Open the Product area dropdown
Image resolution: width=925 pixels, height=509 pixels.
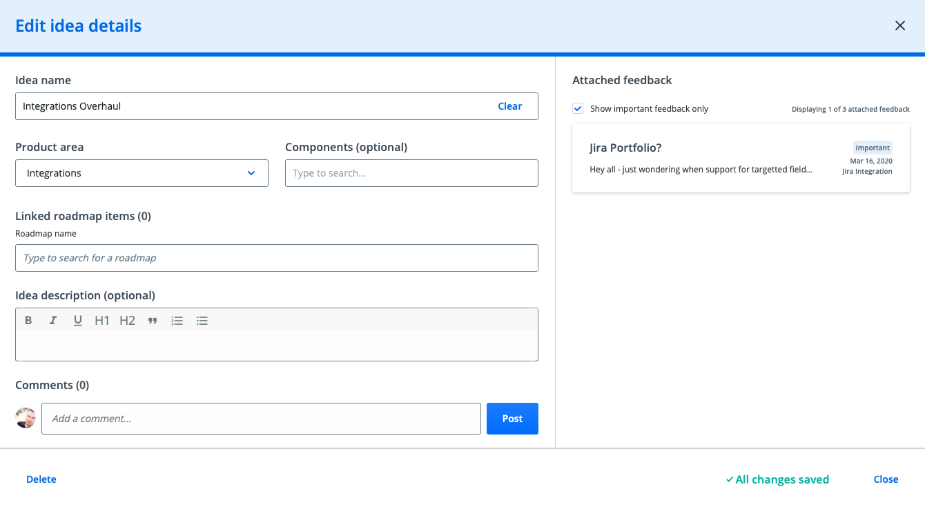click(x=142, y=173)
